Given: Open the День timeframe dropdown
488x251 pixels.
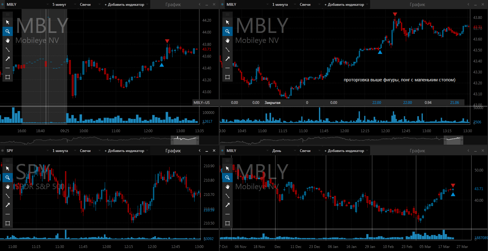Looking at the screenshot, I should click(284, 151).
